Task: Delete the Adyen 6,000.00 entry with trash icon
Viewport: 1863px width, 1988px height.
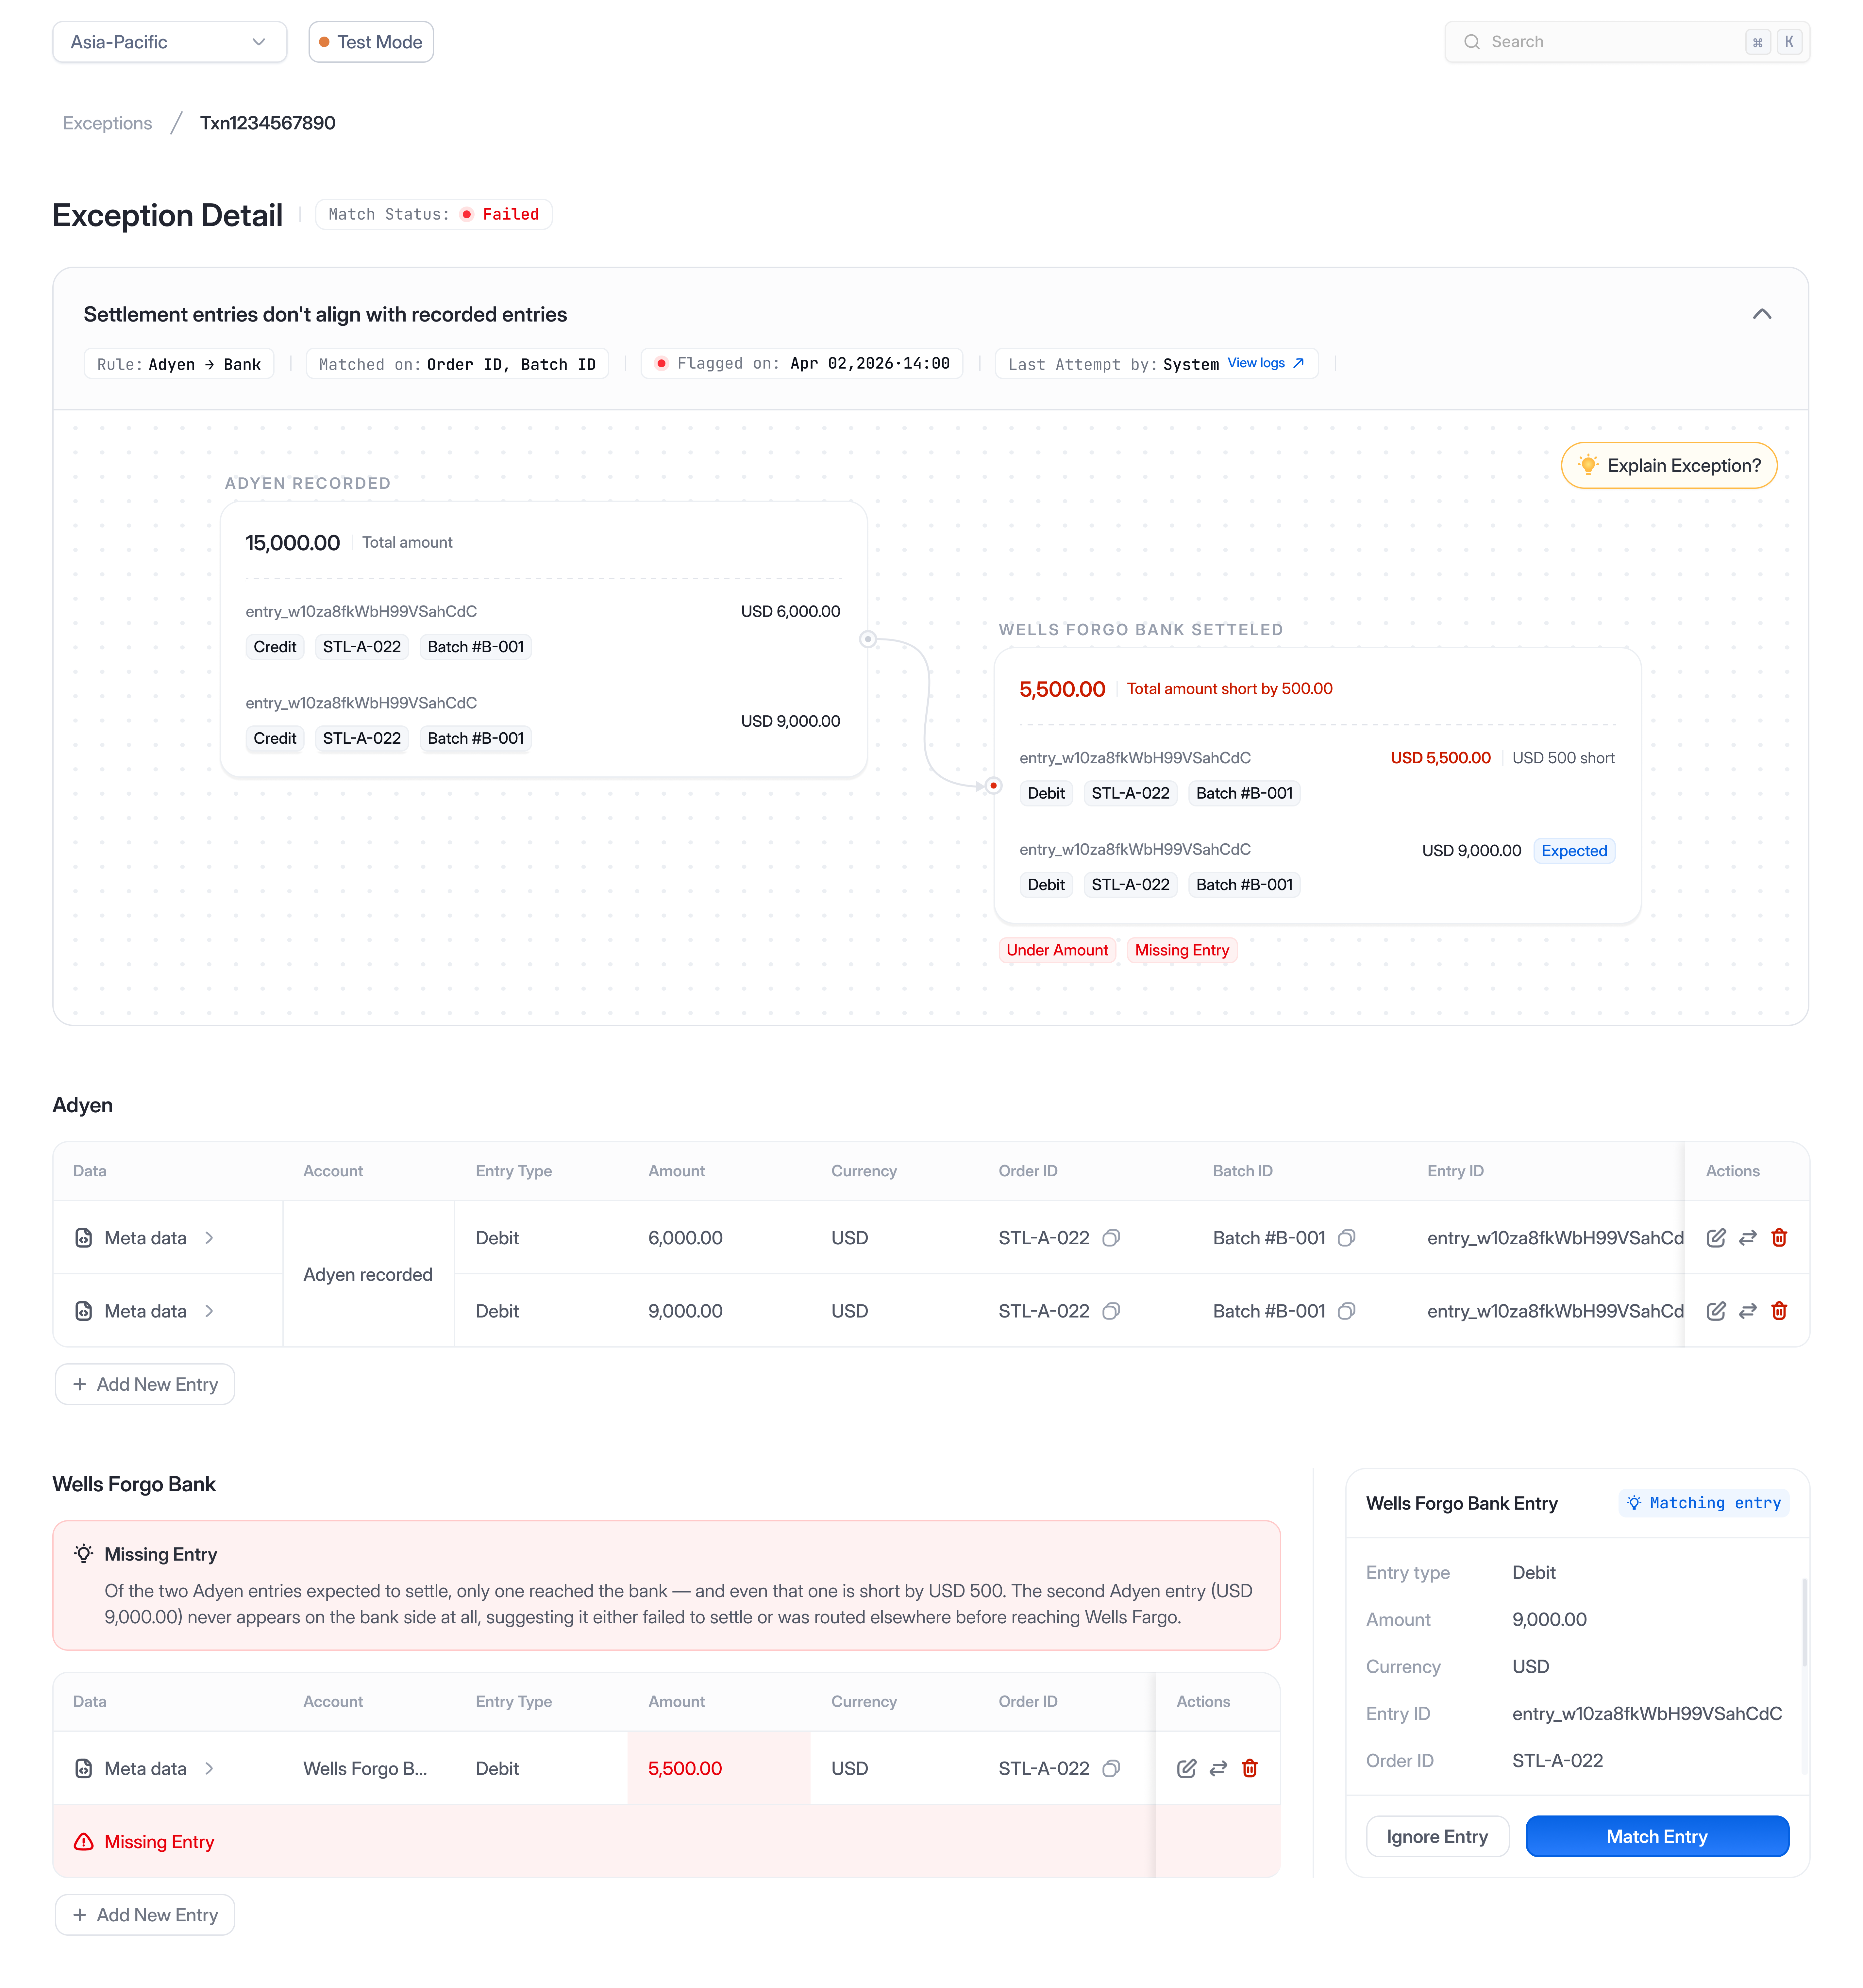Action: pyautogui.click(x=1779, y=1238)
